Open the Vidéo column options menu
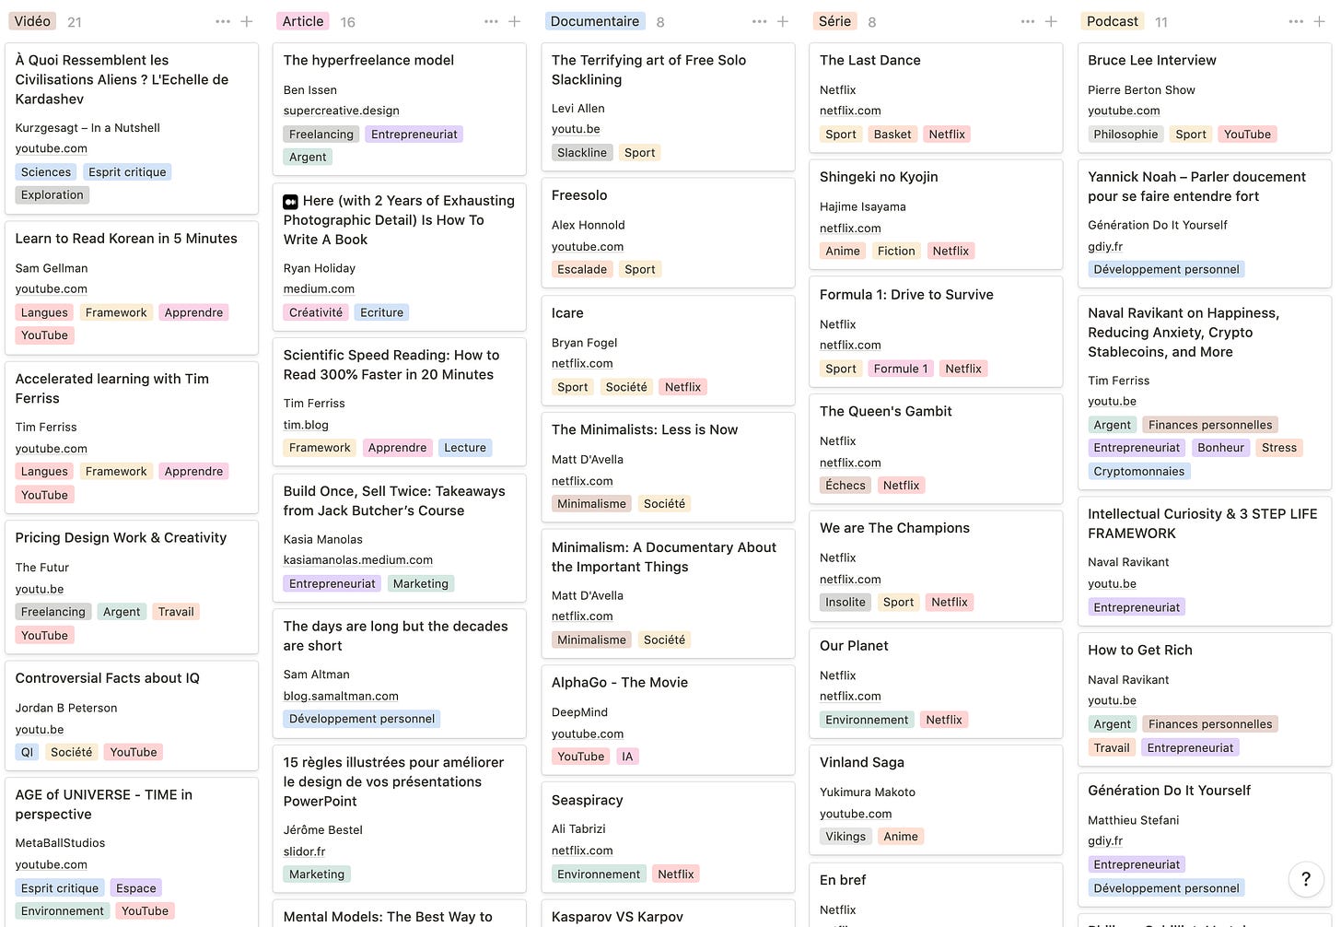This screenshot has height=927, width=1341. pos(223,21)
